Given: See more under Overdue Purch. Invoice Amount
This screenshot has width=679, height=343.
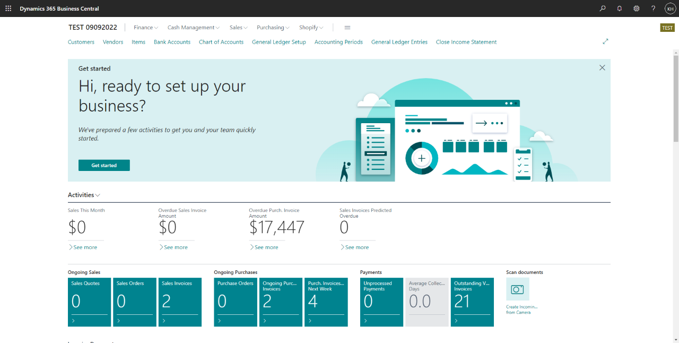Looking at the screenshot, I should pyautogui.click(x=264, y=247).
